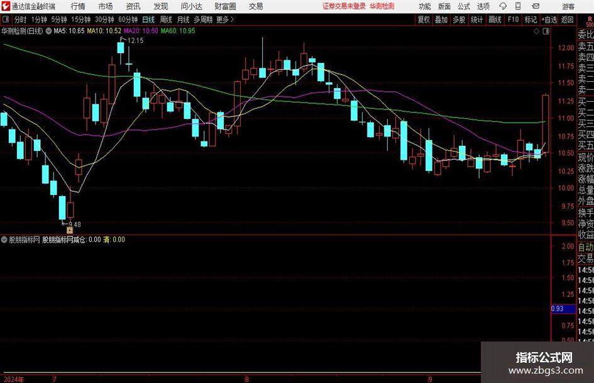Screen dimensions: 594x383
Task: Click the 叠加 overlay button
Action: [441, 19]
